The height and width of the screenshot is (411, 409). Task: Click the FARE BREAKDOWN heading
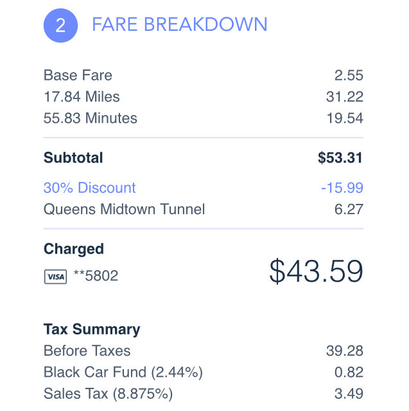click(179, 24)
